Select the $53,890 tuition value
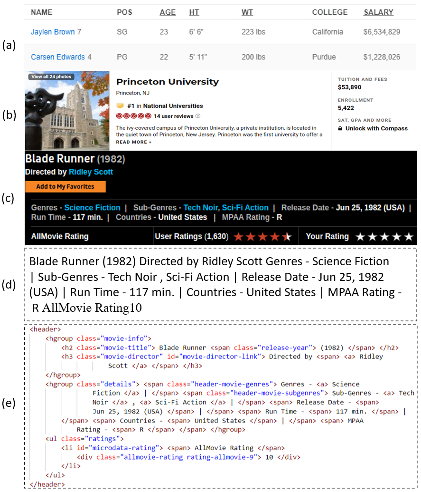 (350, 87)
